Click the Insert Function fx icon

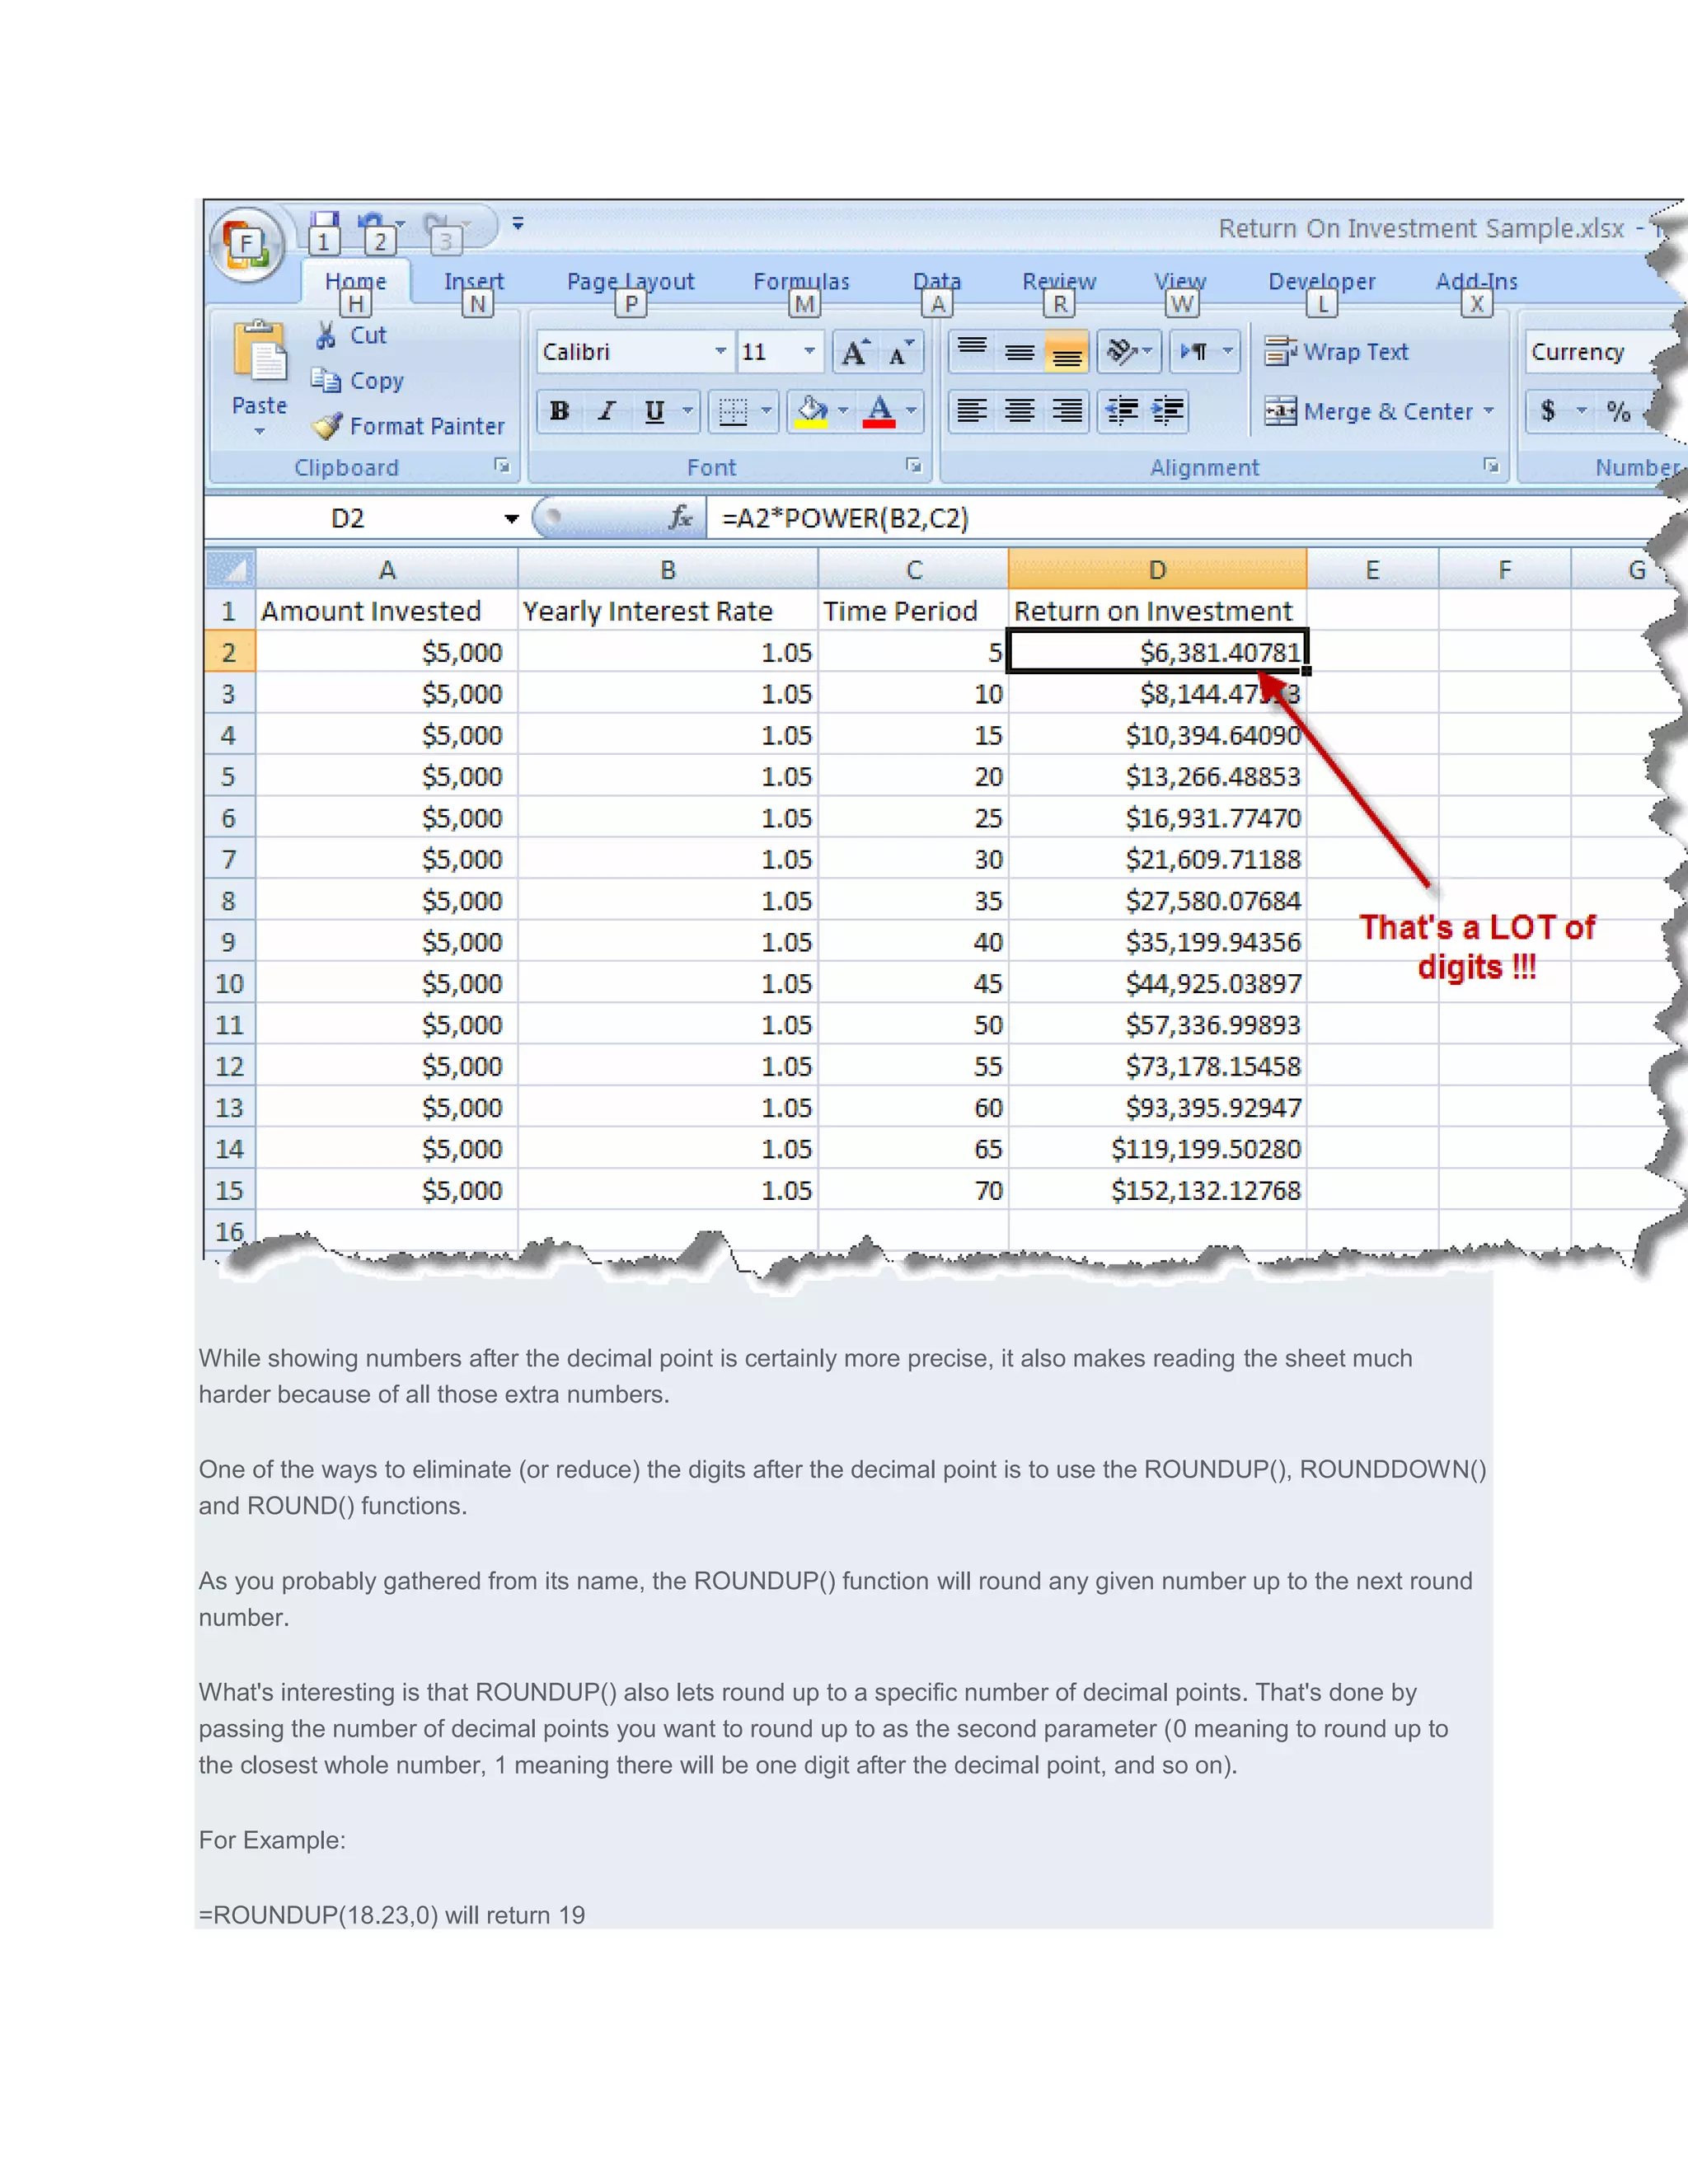(x=681, y=518)
